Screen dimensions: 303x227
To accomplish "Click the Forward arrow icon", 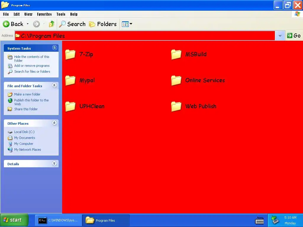I will click(36, 24).
